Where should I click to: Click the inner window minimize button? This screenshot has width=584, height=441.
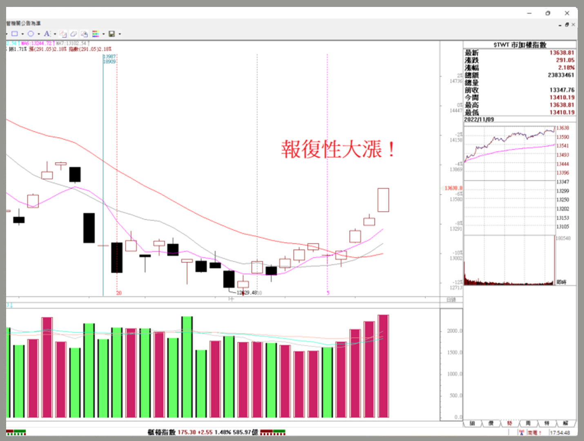click(560, 25)
